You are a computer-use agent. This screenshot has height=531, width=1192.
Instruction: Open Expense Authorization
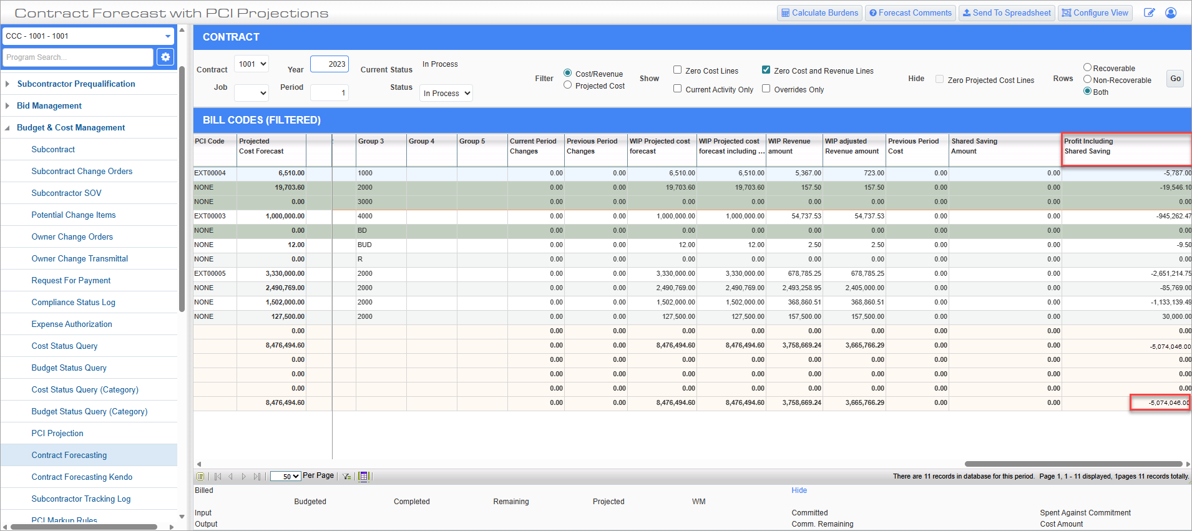(x=72, y=324)
